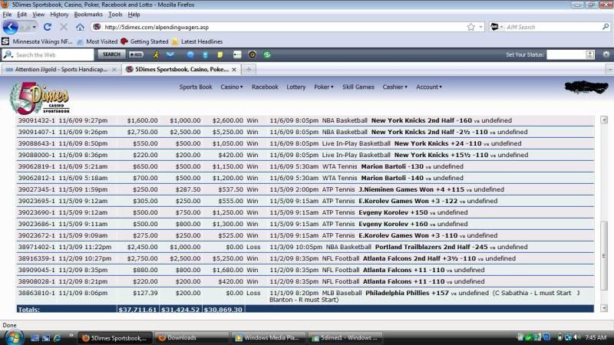614x345 pixels.
Task: Open the Latest Headlines bookmark
Action: coord(197,41)
